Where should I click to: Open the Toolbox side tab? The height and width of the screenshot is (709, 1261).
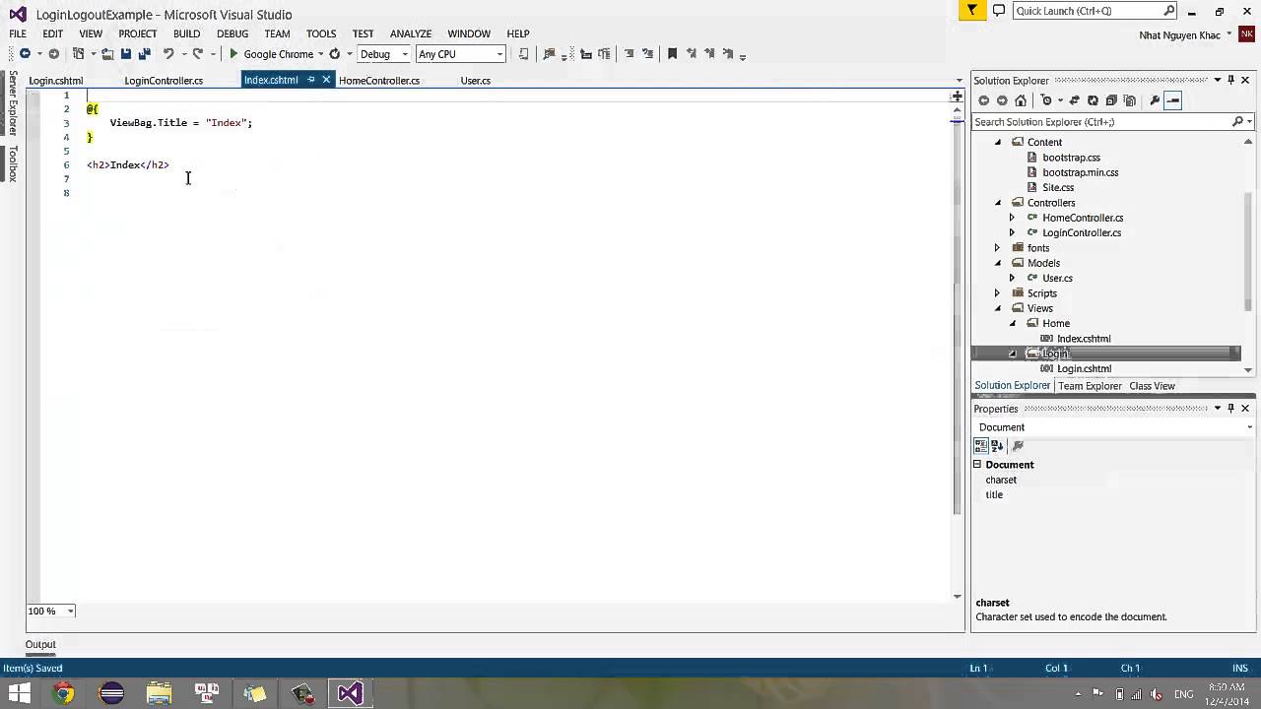coord(13,163)
